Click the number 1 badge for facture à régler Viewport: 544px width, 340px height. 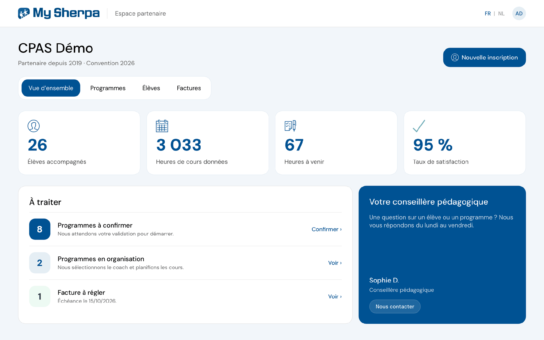(x=40, y=296)
